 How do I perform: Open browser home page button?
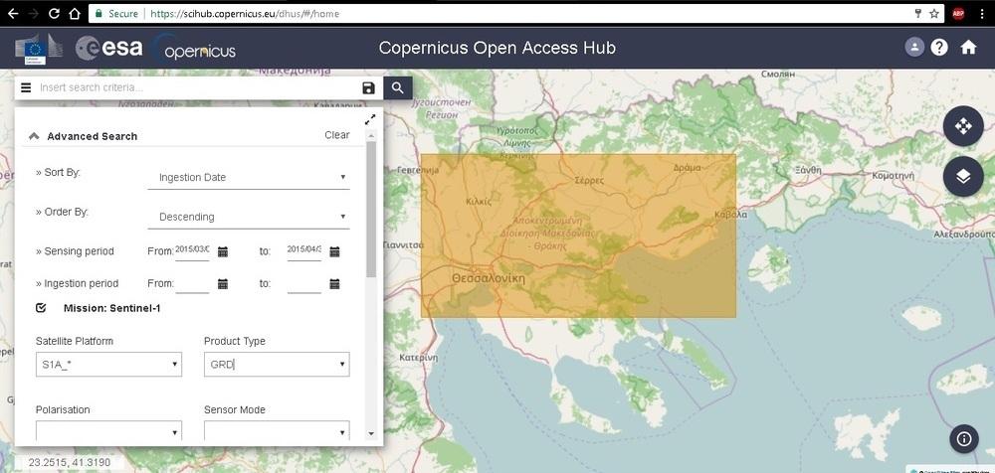(75, 13)
